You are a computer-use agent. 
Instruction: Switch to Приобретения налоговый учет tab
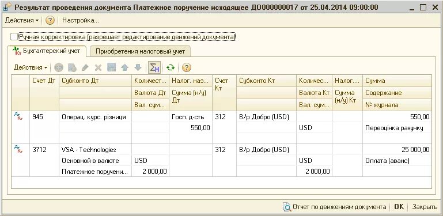click(140, 51)
